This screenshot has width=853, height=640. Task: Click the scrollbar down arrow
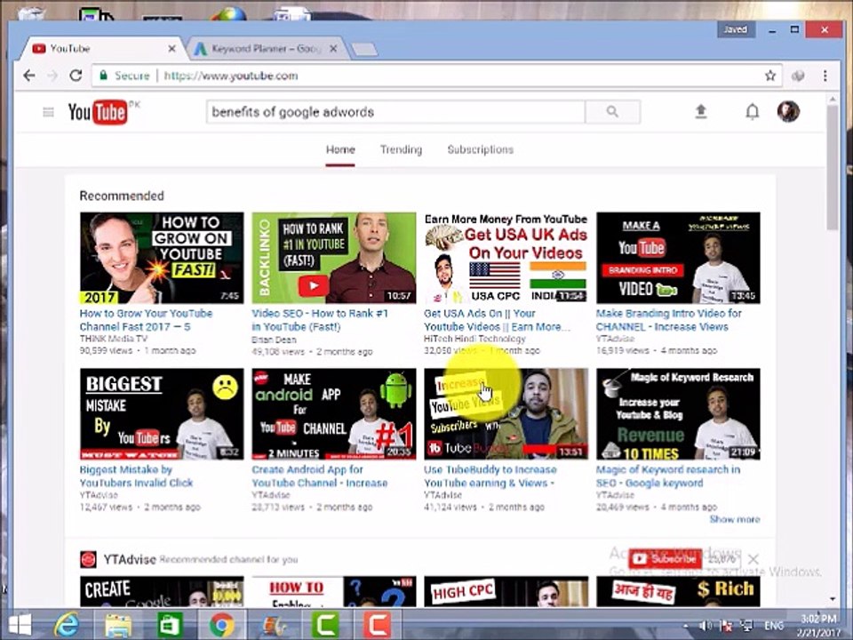pyautogui.click(x=833, y=598)
